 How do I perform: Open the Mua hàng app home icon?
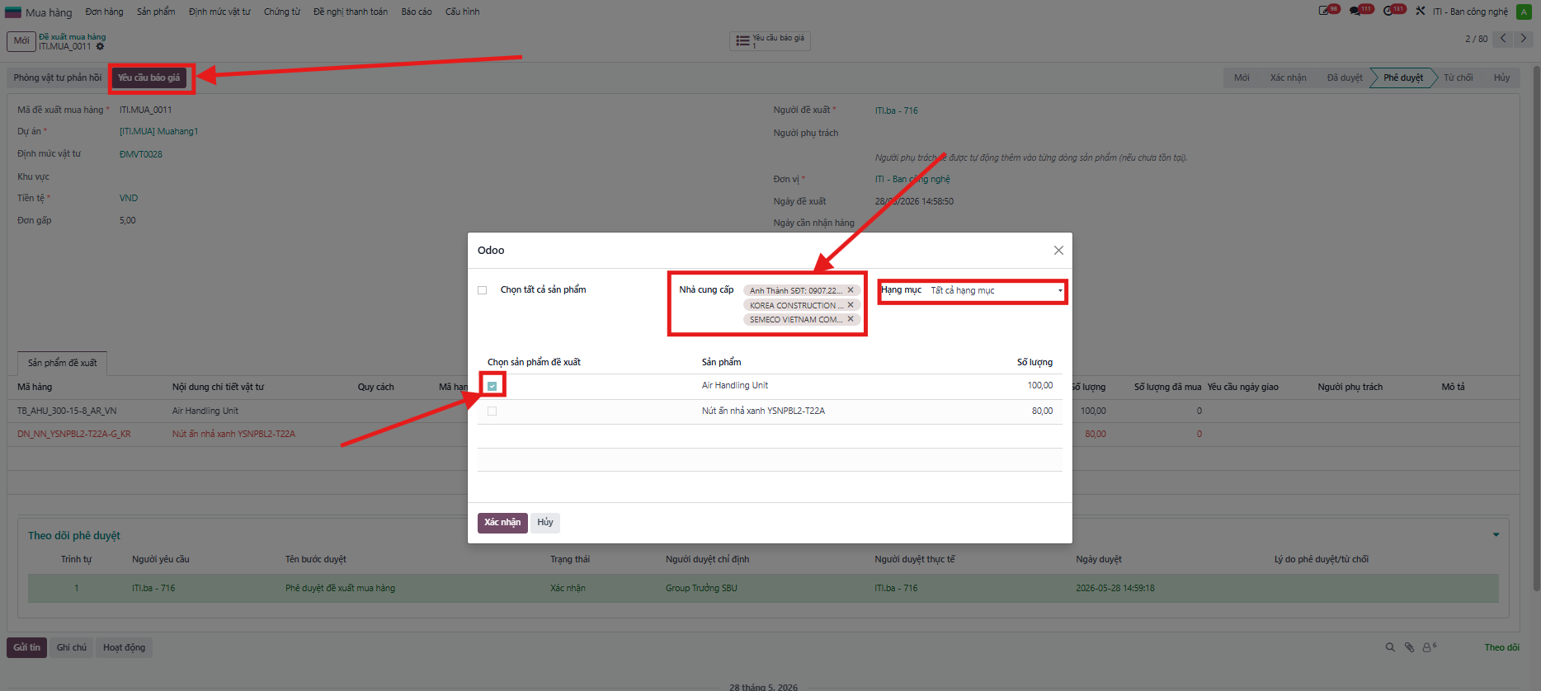point(13,12)
